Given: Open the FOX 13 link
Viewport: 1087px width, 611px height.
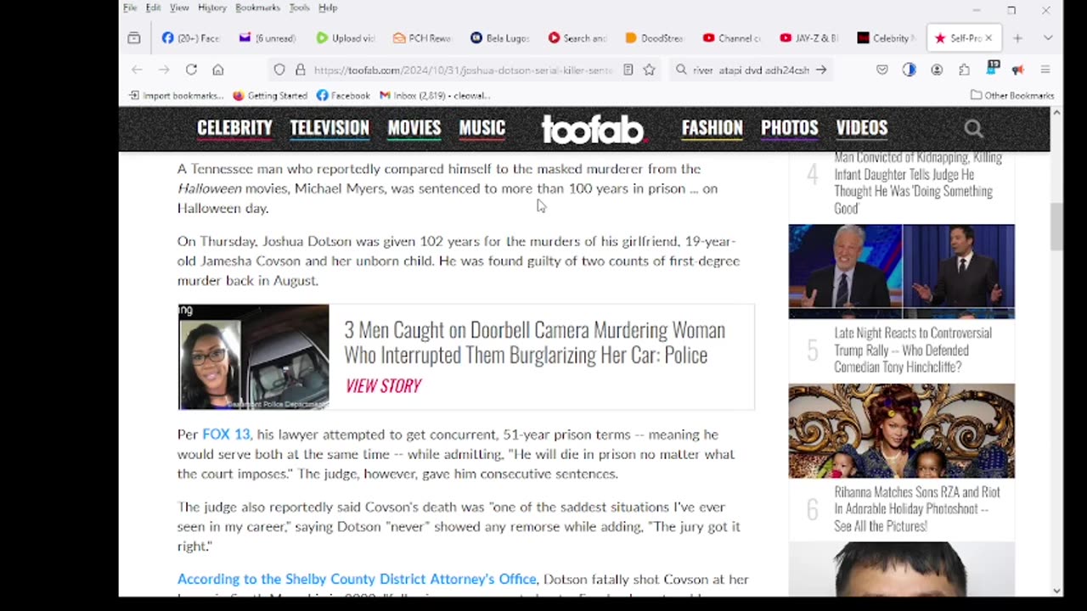Looking at the screenshot, I should pyautogui.click(x=226, y=434).
